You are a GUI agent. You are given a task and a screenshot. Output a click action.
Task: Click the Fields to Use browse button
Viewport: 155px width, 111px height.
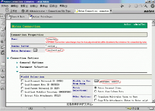(x=96, y=81)
